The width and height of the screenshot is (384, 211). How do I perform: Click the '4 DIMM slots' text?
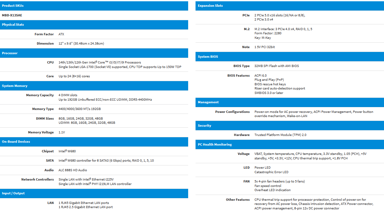pos(68,95)
